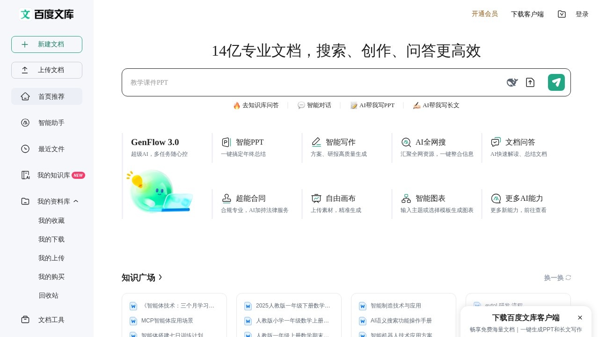Open 自由画布 via its canvas icon
This screenshot has width=599, height=337.
coord(316,198)
